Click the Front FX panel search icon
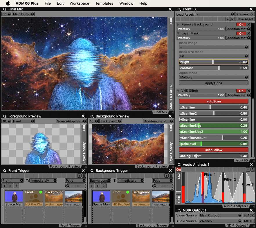The image size is (256, 228). point(179,9)
